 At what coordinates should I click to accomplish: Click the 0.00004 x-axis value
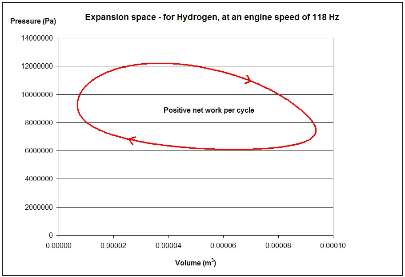(x=168, y=245)
